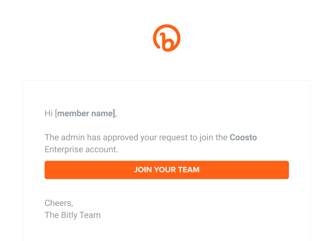The width and height of the screenshot is (330, 241).
Task: Click the phrase 'join the' before Coosto
Action: tap(214, 137)
